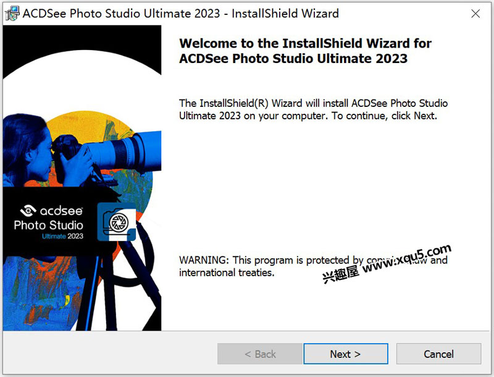
Task: Click the Photo Studio Ultimate 2023 banner text
Action: click(x=49, y=229)
